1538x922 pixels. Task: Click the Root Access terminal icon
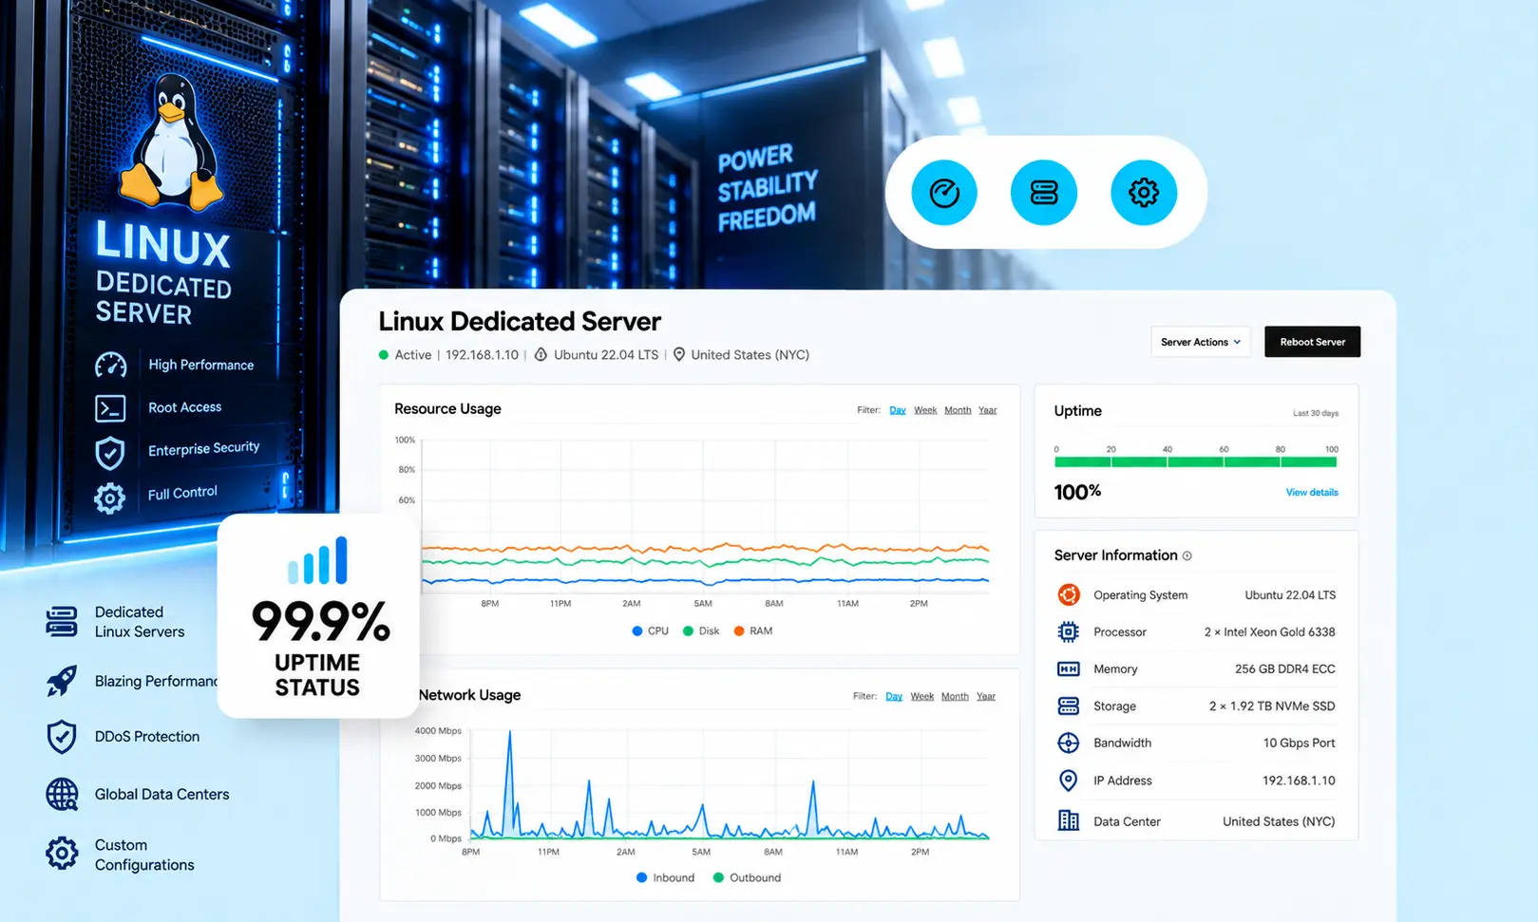[x=110, y=408]
